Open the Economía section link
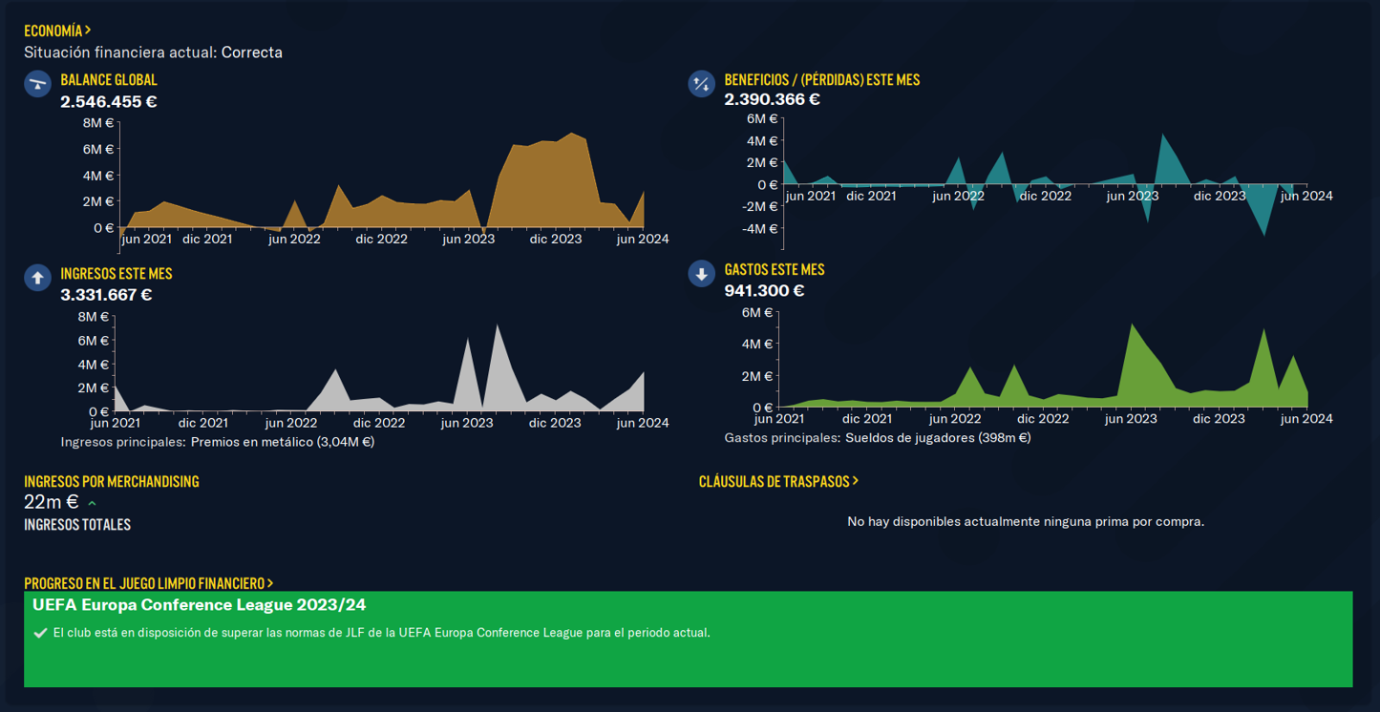1380x712 pixels. pos(57,31)
